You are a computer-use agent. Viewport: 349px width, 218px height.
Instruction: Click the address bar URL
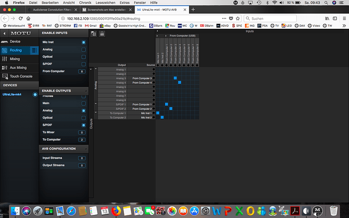[104, 19]
